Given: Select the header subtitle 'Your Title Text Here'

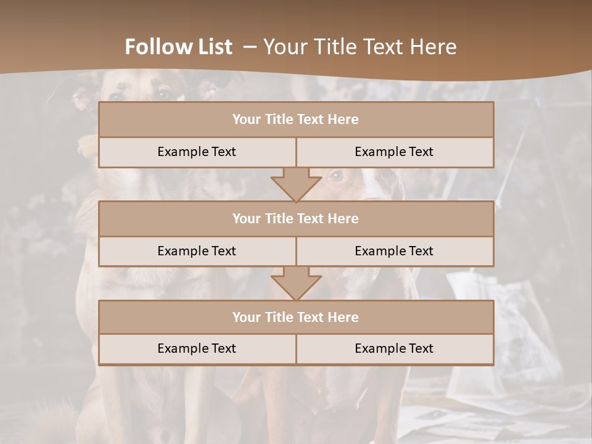Looking at the screenshot, I should point(360,47).
